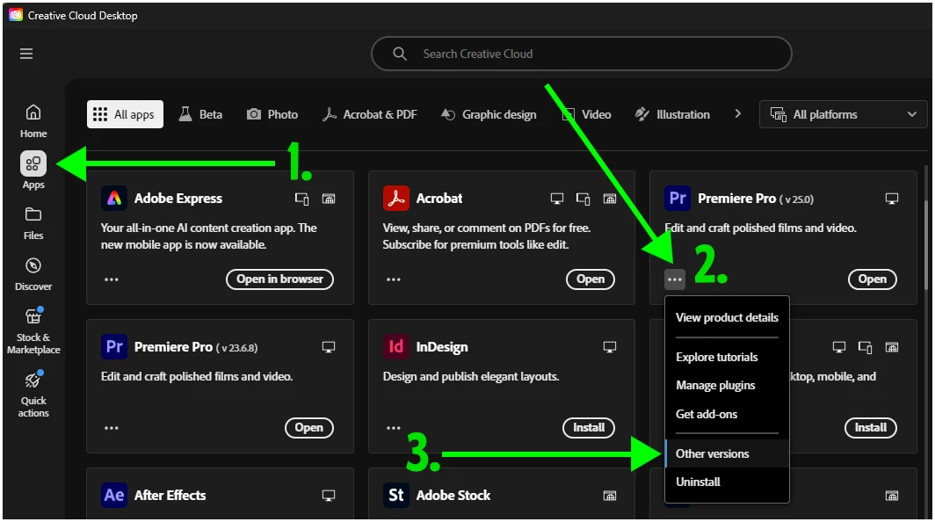This screenshot has width=935, height=522.
Task: Open more options on Acrobat card
Action: [x=394, y=279]
